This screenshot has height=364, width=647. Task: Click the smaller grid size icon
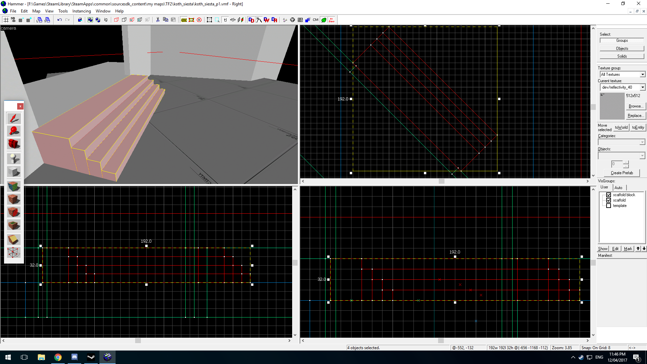[21, 20]
